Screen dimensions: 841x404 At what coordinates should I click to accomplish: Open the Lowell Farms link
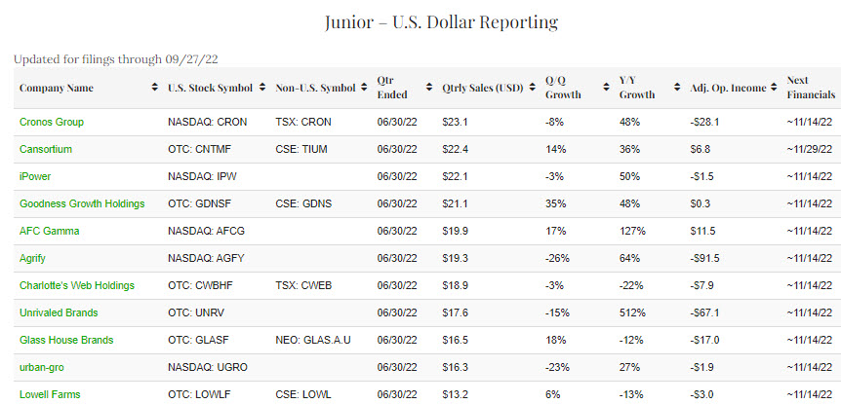pyautogui.click(x=50, y=394)
